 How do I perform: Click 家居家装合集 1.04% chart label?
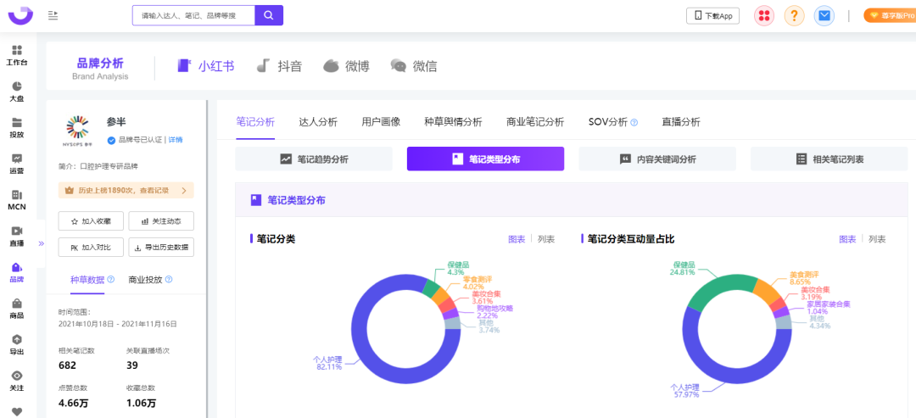(829, 309)
